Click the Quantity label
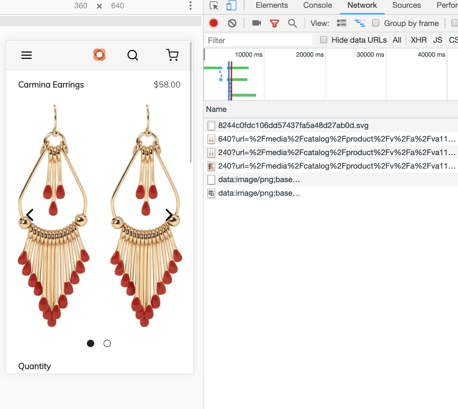Image resolution: width=458 pixels, height=409 pixels. click(x=35, y=366)
